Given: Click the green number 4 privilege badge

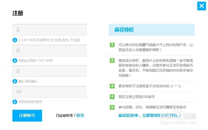Looking at the screenshot, I should (112, 97).
